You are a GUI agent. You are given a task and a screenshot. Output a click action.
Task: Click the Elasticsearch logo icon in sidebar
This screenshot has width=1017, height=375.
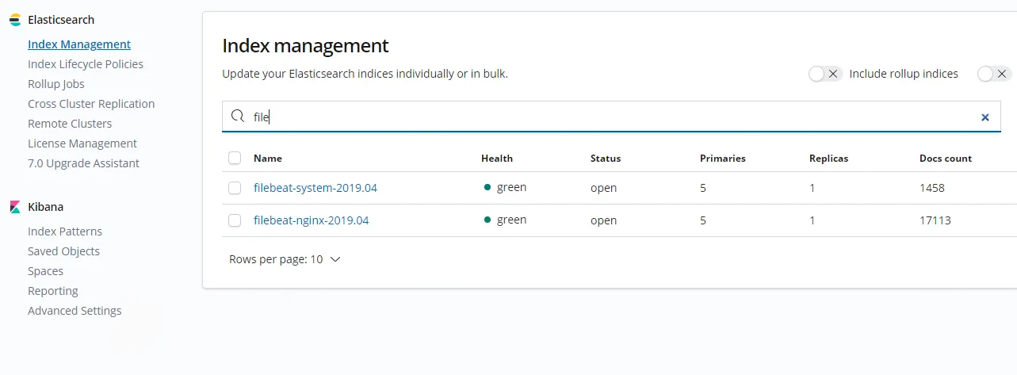coord(14,20)
